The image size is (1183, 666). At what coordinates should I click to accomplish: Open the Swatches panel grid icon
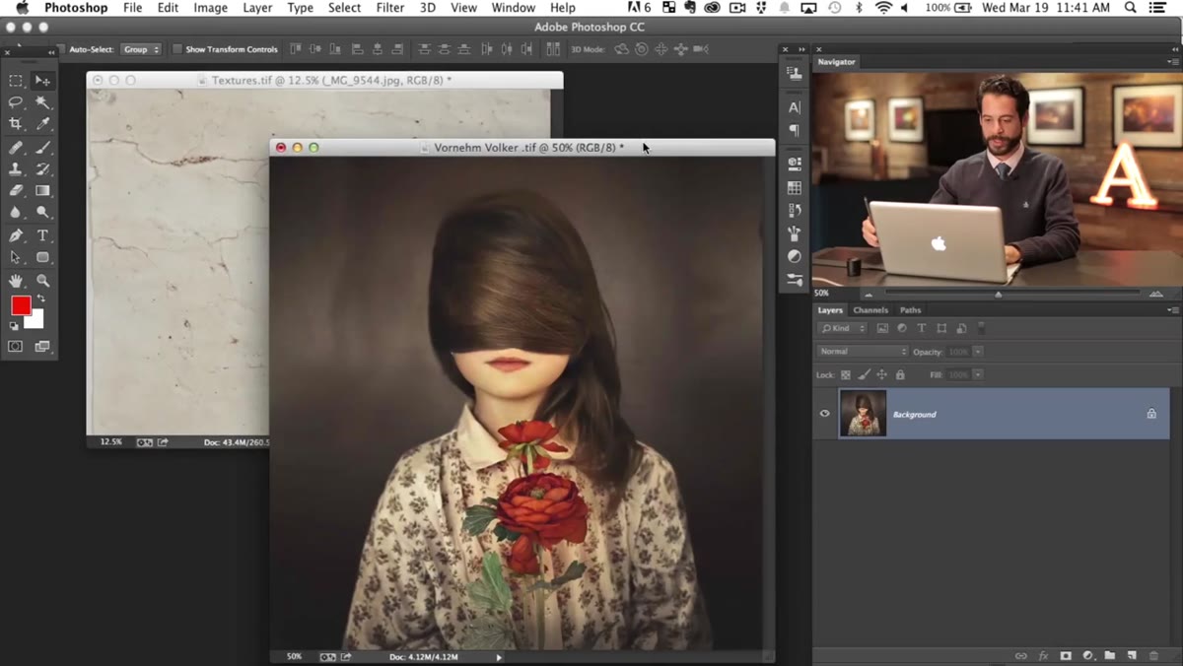pyautogui.click(x=795, y=187)
